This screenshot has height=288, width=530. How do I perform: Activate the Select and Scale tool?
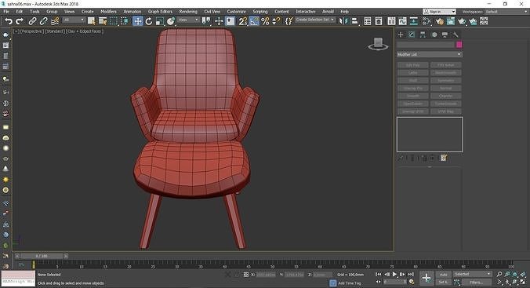click(x=159, y=21)
